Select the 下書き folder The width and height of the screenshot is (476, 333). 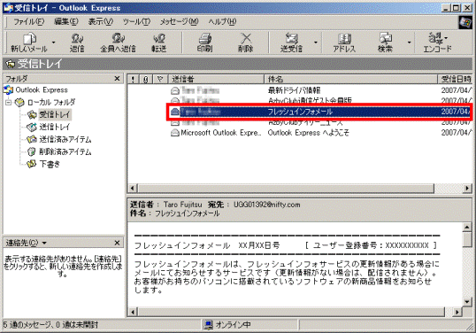50,164
